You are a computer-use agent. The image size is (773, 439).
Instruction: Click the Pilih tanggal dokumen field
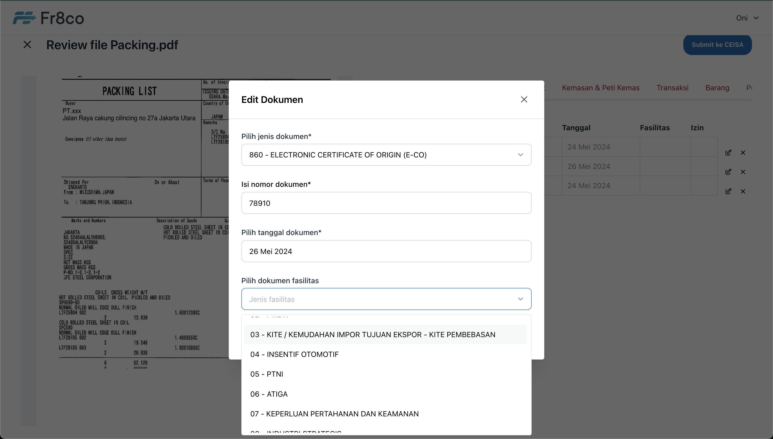click(386, 251)
